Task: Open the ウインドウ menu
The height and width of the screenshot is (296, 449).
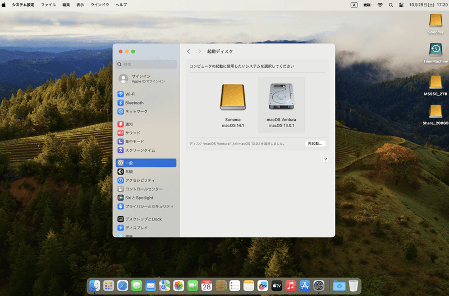Action: point(100,4)
